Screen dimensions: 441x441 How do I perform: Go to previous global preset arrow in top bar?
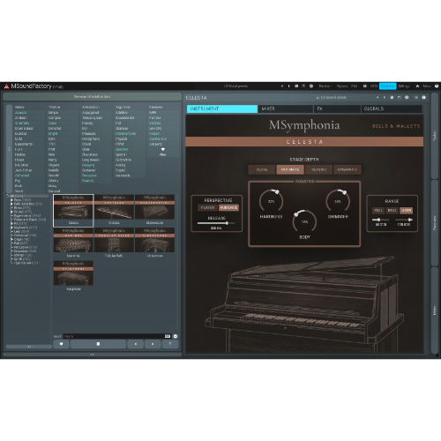pos(282,86)
